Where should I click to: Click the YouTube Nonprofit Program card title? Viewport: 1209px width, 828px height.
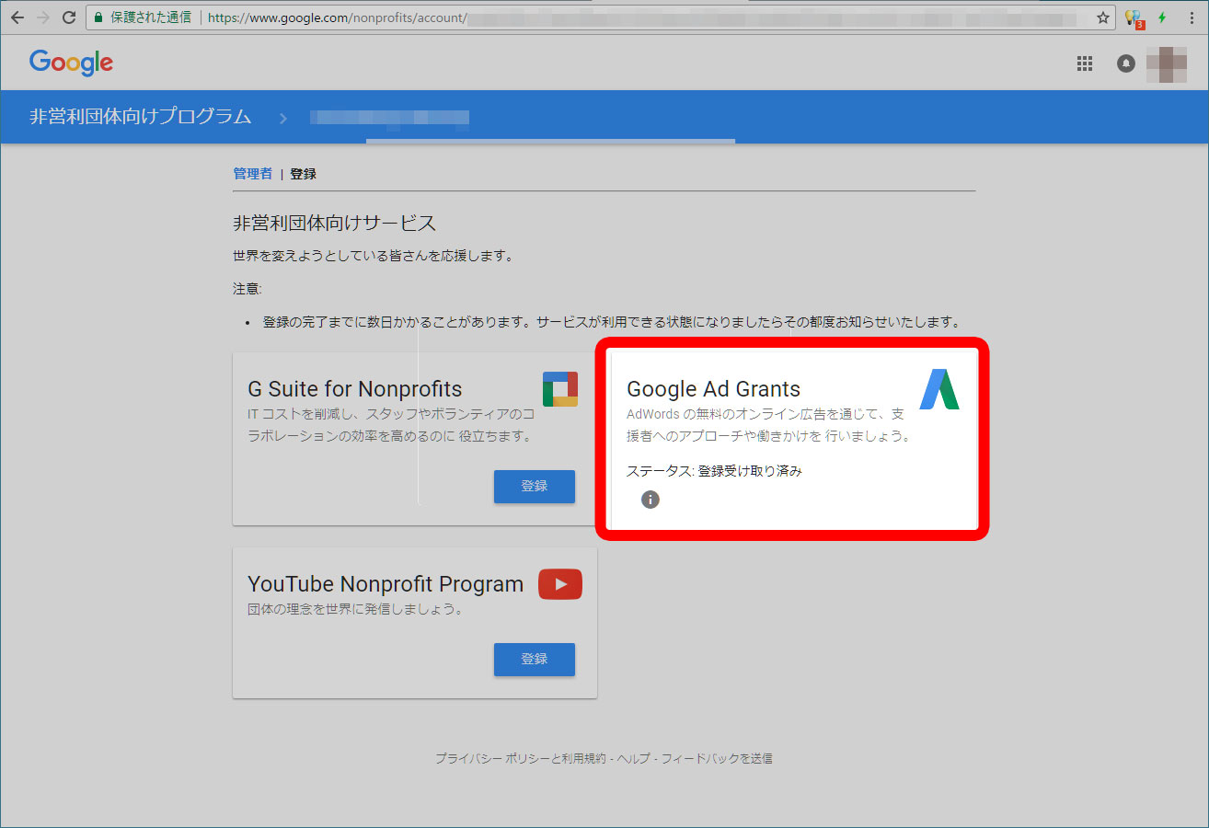tap(386, 584)
